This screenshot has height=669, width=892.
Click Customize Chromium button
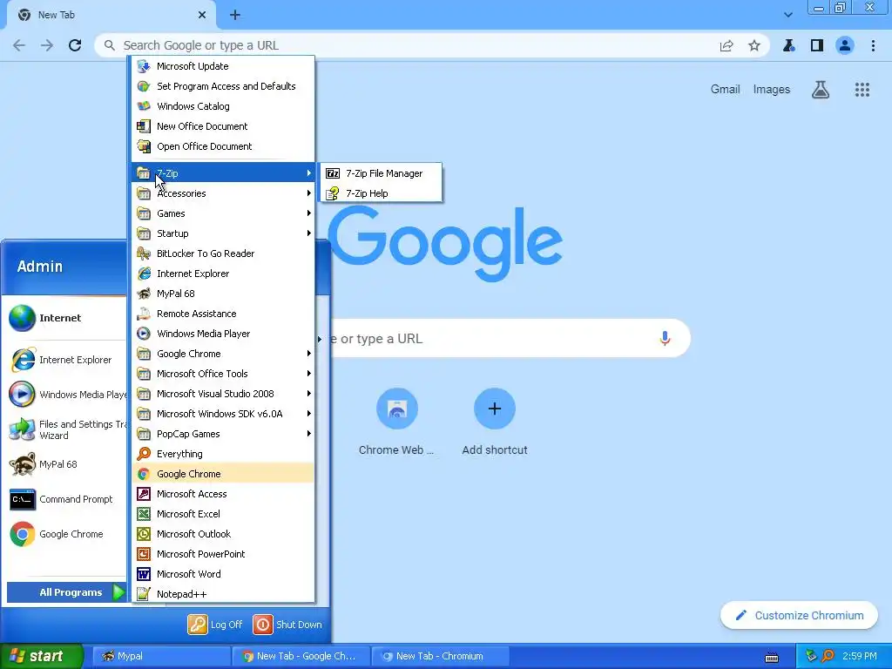(799, 616)
